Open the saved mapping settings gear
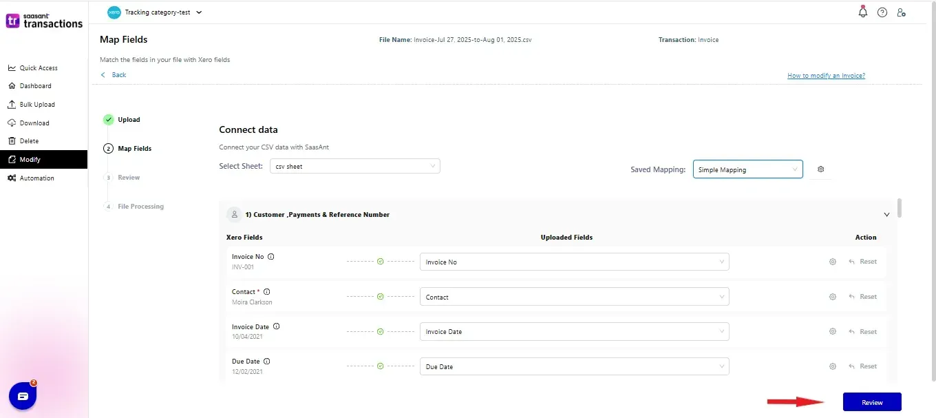This screenshot has height=418, width=936. click(x=820, y=169)
